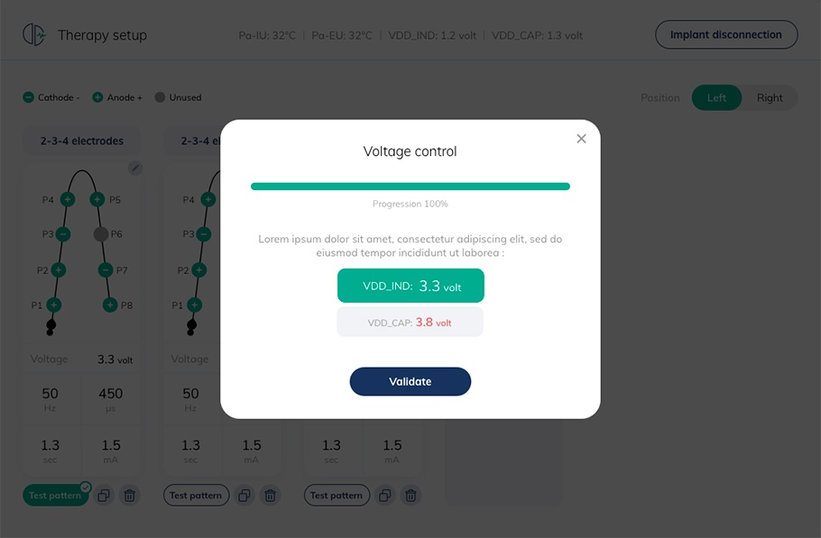Select the VDD_IND 3.3 volt option
The image size is (821, 538).
pyautogui.click(x=410, y=286)
